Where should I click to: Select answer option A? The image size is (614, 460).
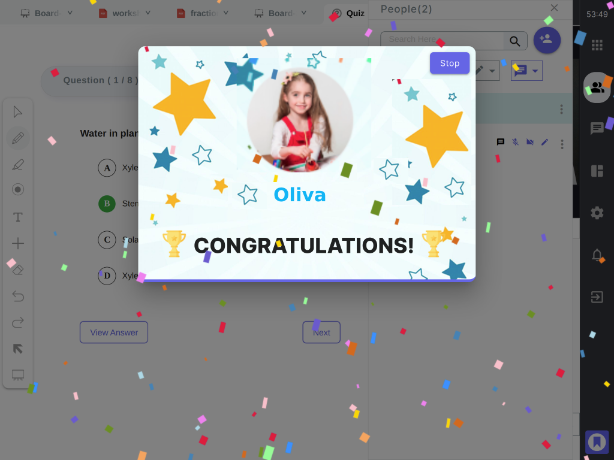click(x=107, y=168)
